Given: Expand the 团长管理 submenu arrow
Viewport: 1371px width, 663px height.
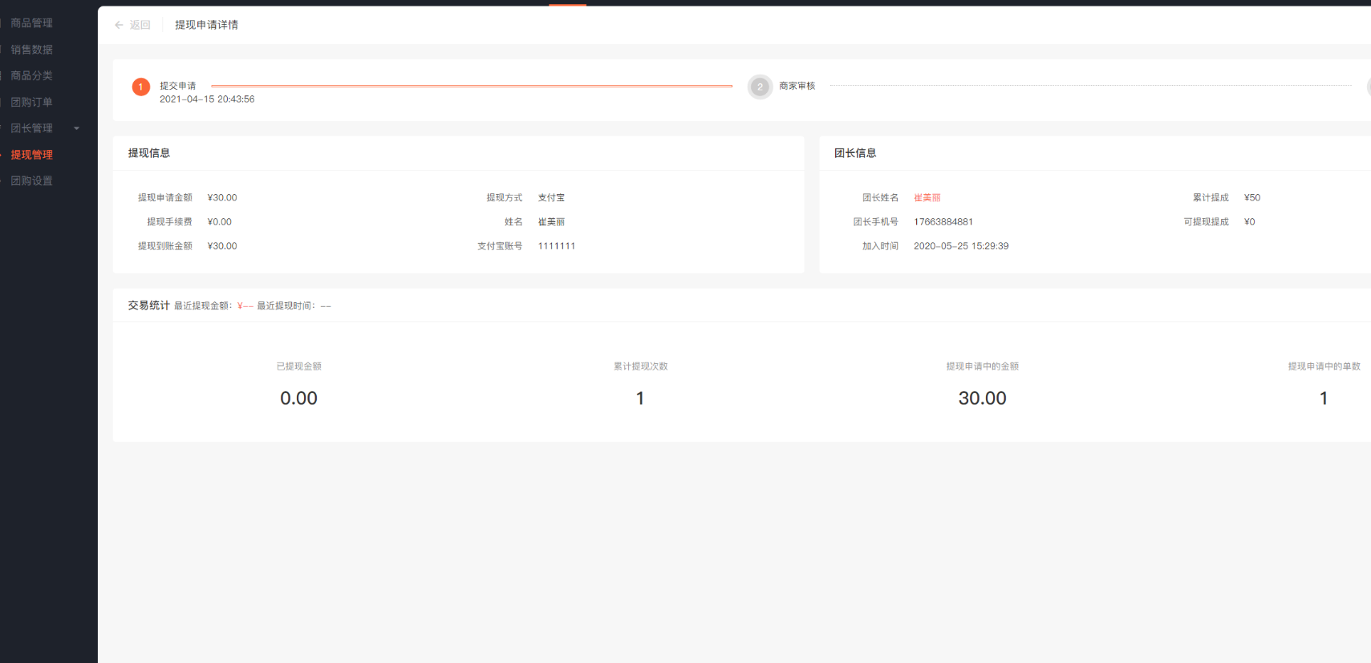Looking at the screenshot, I should [x=77, y=128].
